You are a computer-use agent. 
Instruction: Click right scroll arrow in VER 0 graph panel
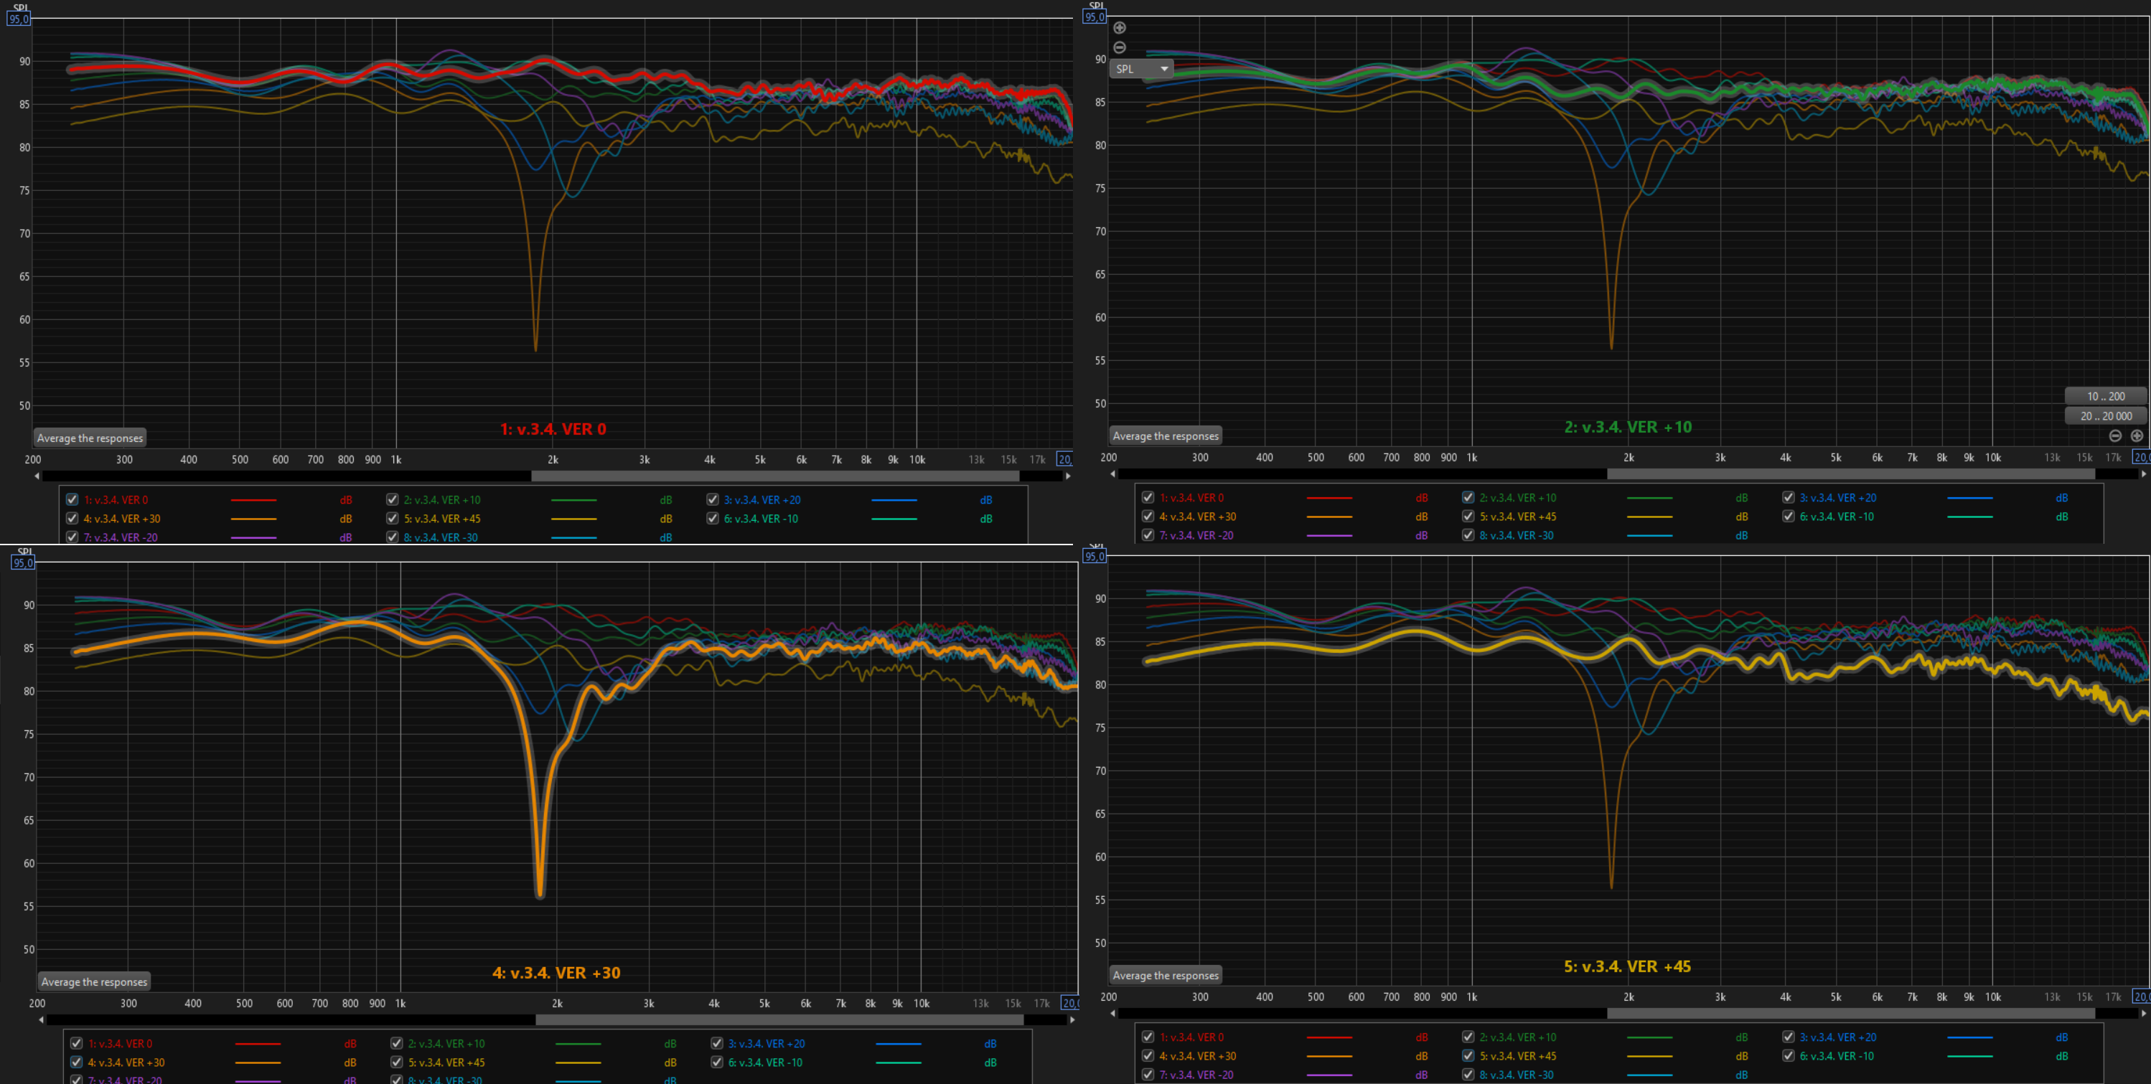tap(1068, 476)
